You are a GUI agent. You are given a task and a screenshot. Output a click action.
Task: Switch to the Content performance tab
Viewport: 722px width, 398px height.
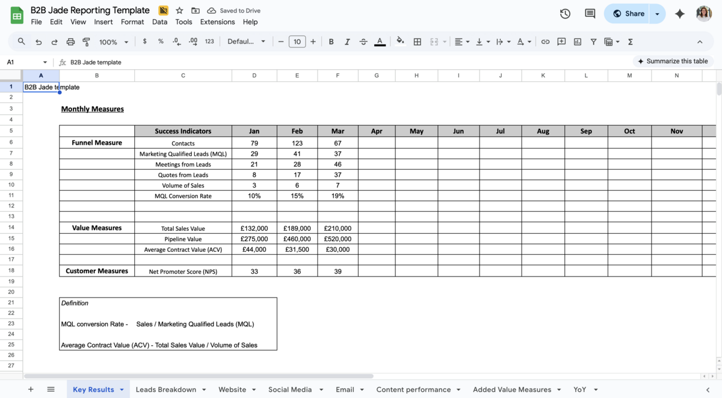(413, 390)
